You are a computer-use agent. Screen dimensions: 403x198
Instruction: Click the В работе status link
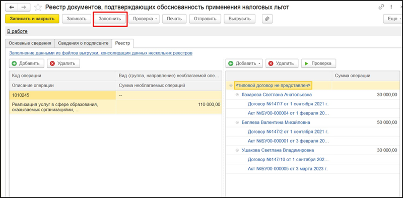(x=17, y=31)
